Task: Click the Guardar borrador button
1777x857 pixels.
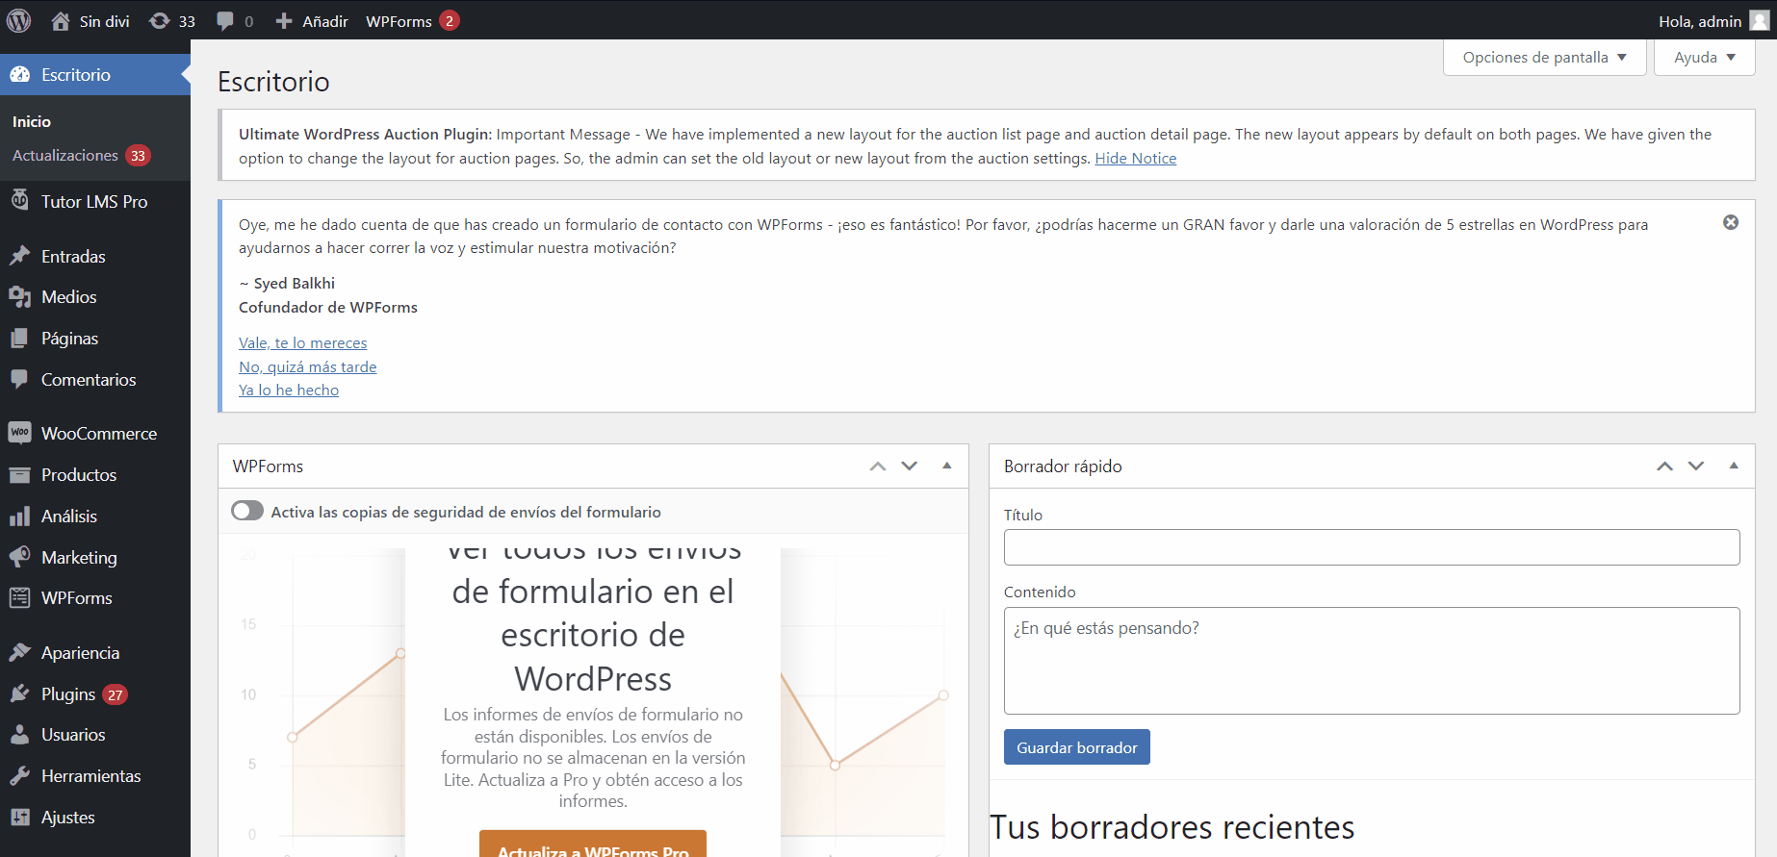Action: [1076, 747]
